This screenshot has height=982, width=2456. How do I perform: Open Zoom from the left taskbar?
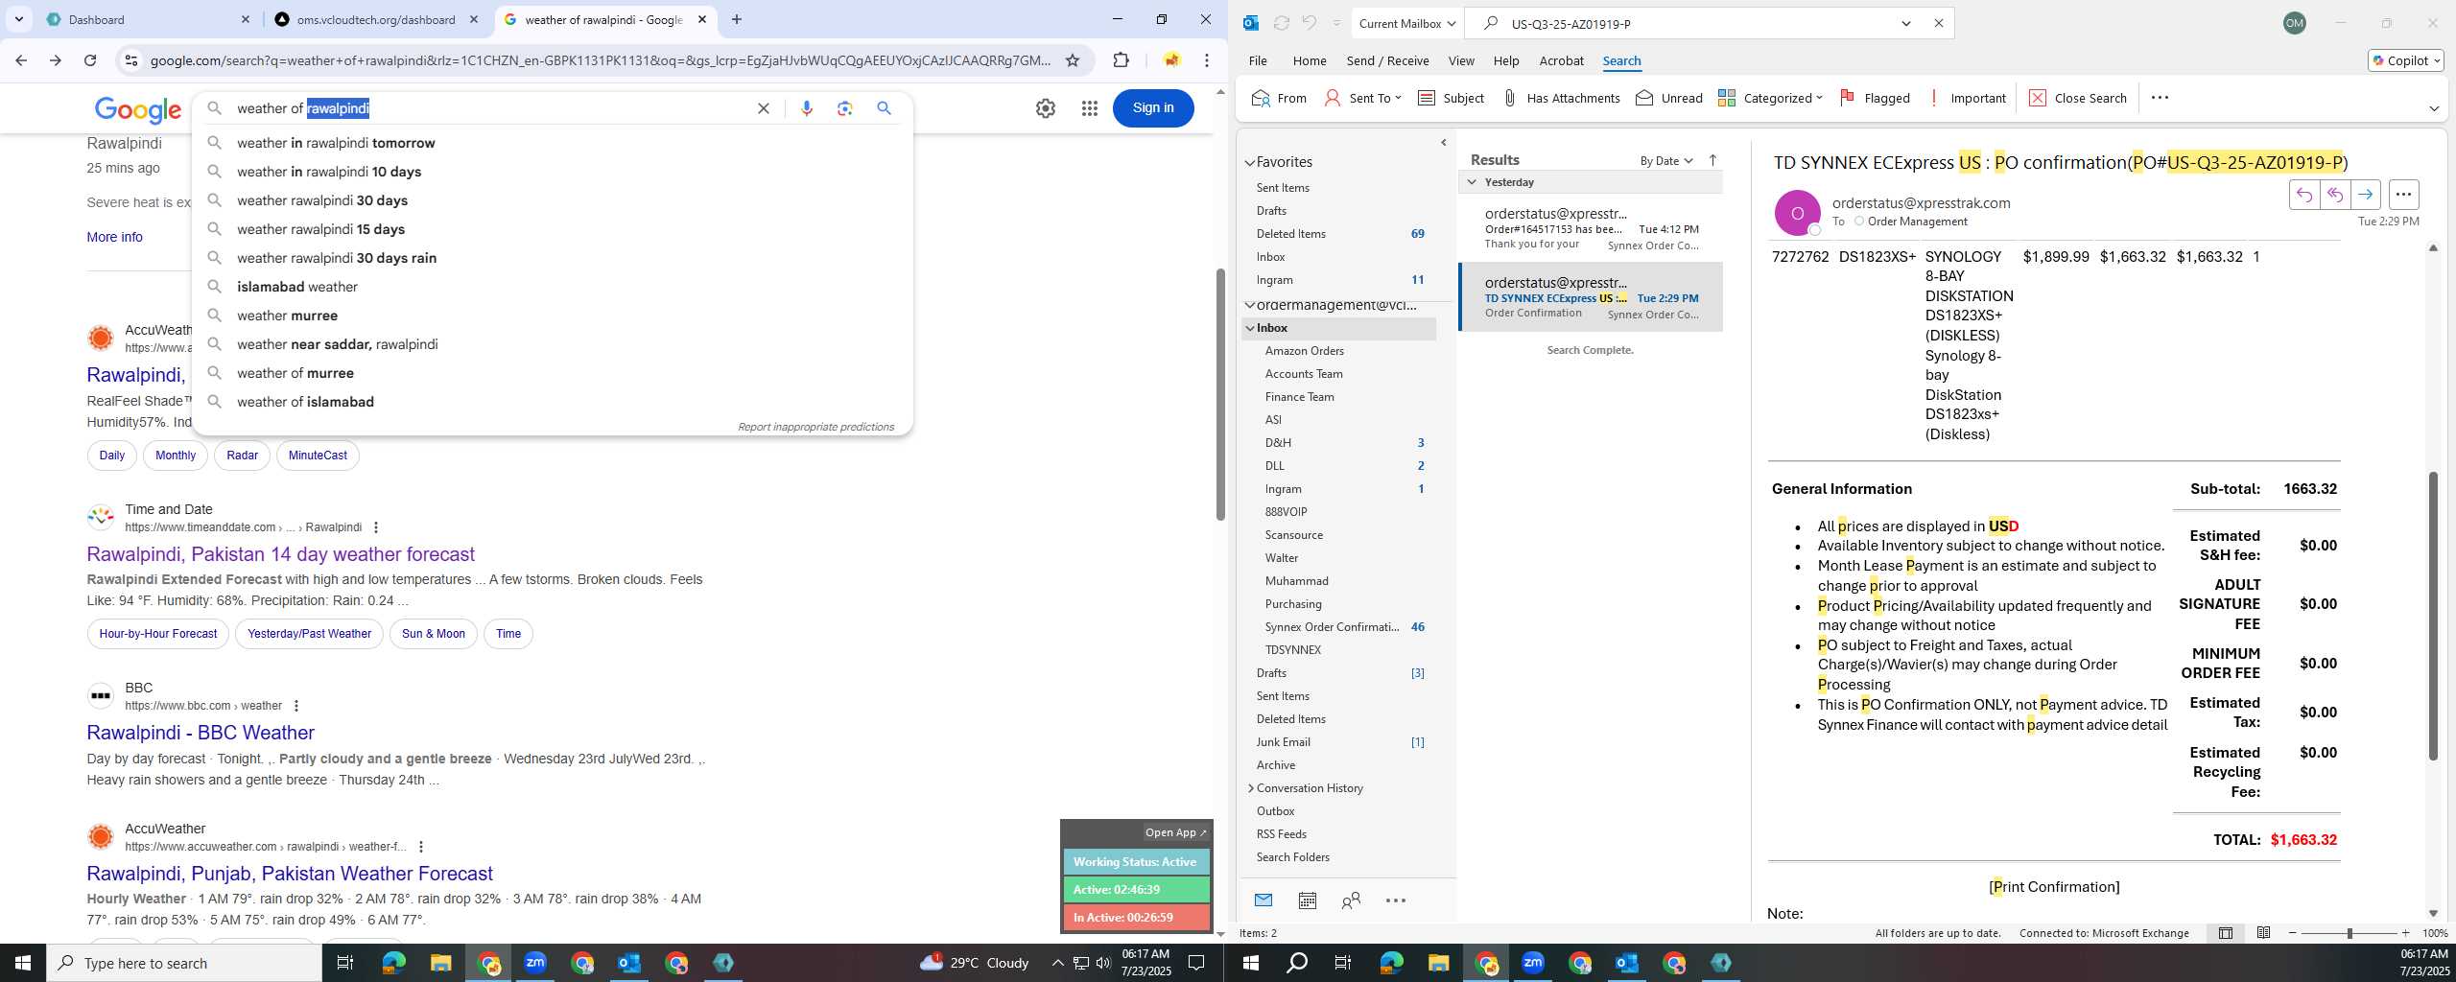coord(535,963)
